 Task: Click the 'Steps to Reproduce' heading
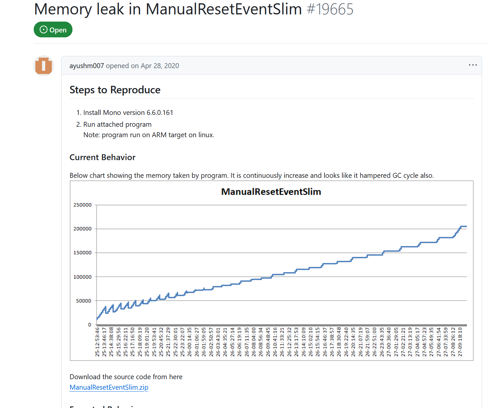point(115,90)
